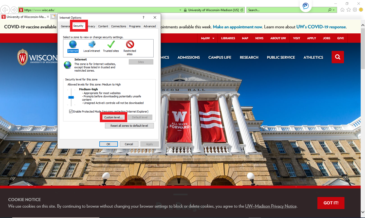This screenshot has height=218, width=365.
Task: Open the PUBLIC SERVICE menu item
Action: (281, 57)
